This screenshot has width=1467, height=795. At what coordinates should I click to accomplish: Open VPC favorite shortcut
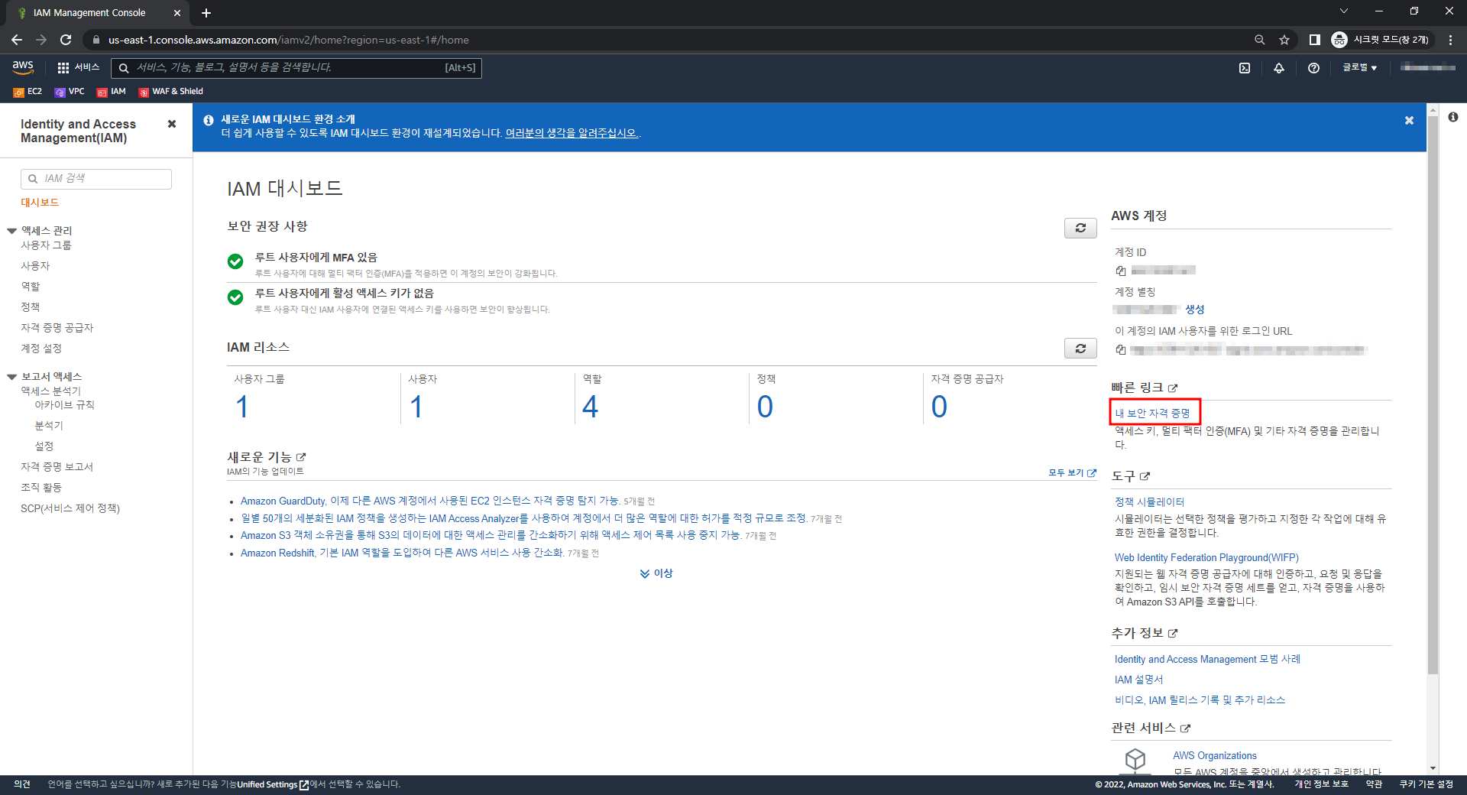70,92
